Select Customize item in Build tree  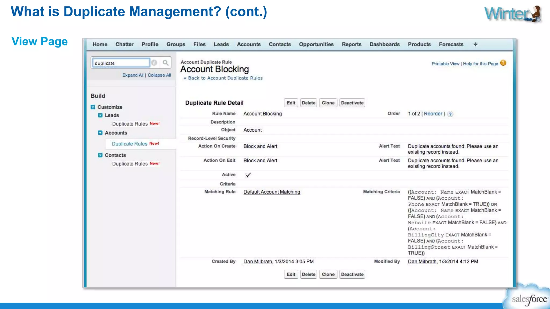point(110,107)
